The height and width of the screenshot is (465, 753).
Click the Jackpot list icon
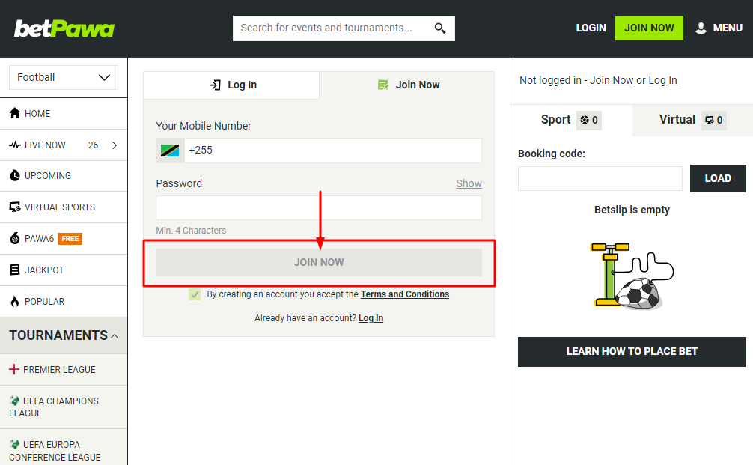tap(15, 270)
